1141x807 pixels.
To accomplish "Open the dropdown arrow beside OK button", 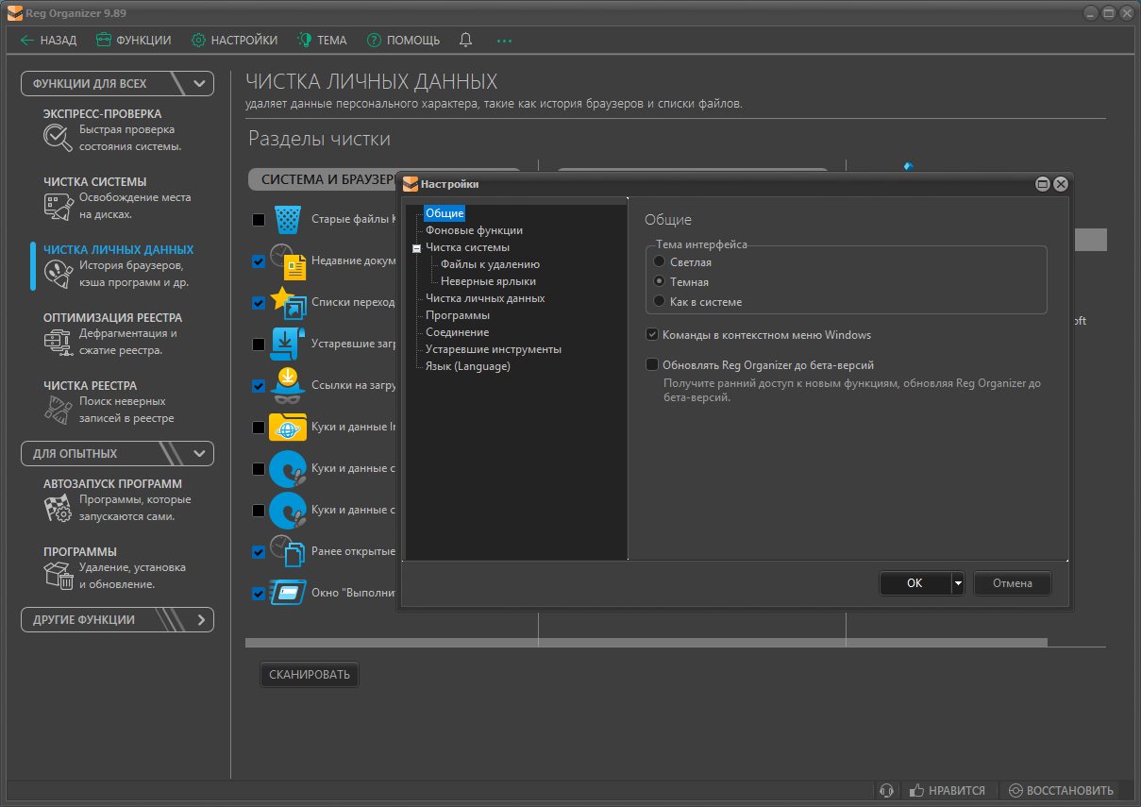I will click(x=957, y=583).
